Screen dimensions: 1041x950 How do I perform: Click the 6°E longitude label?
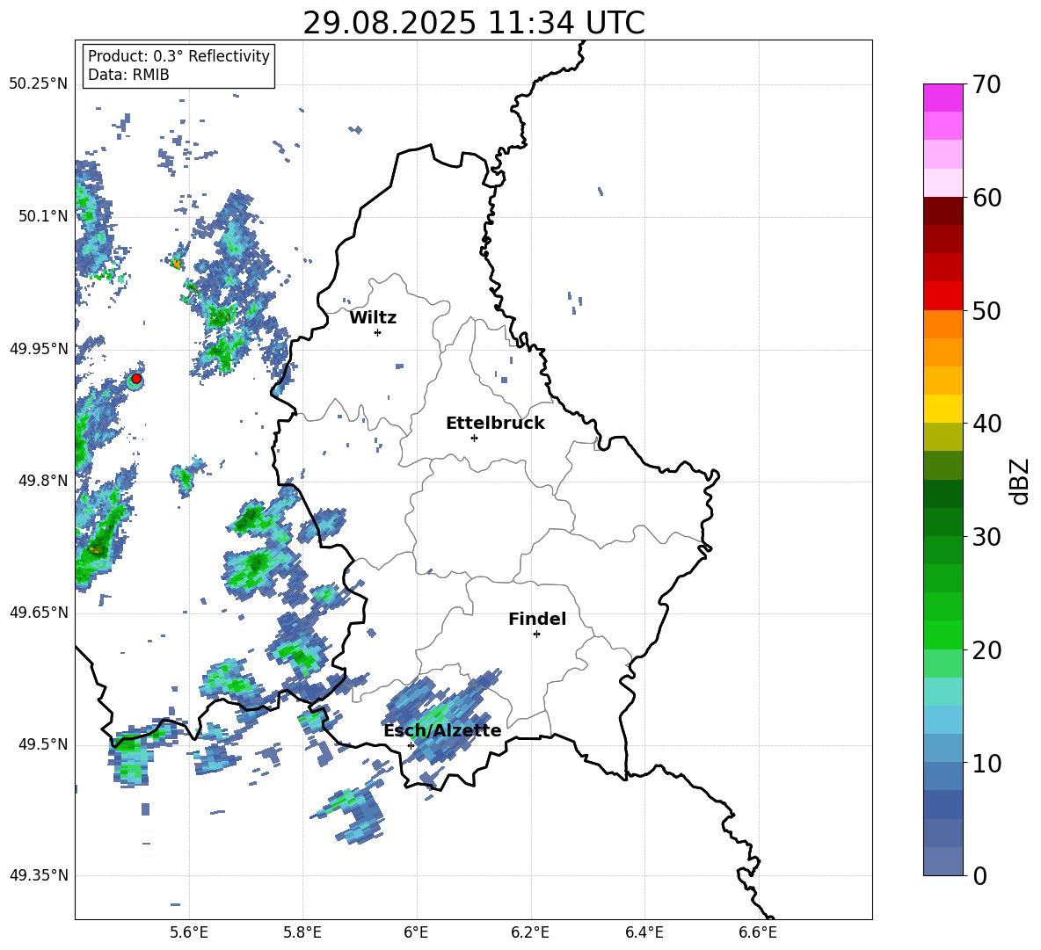click(x=416, y=932)
